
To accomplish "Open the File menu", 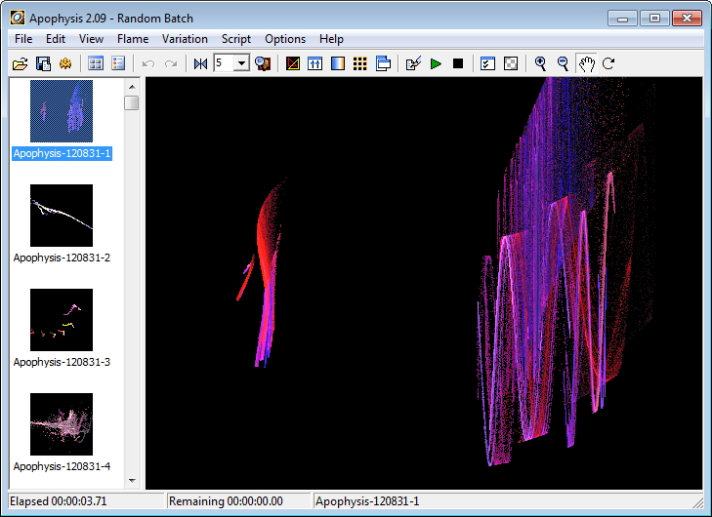I will click(x=23, y=39).
